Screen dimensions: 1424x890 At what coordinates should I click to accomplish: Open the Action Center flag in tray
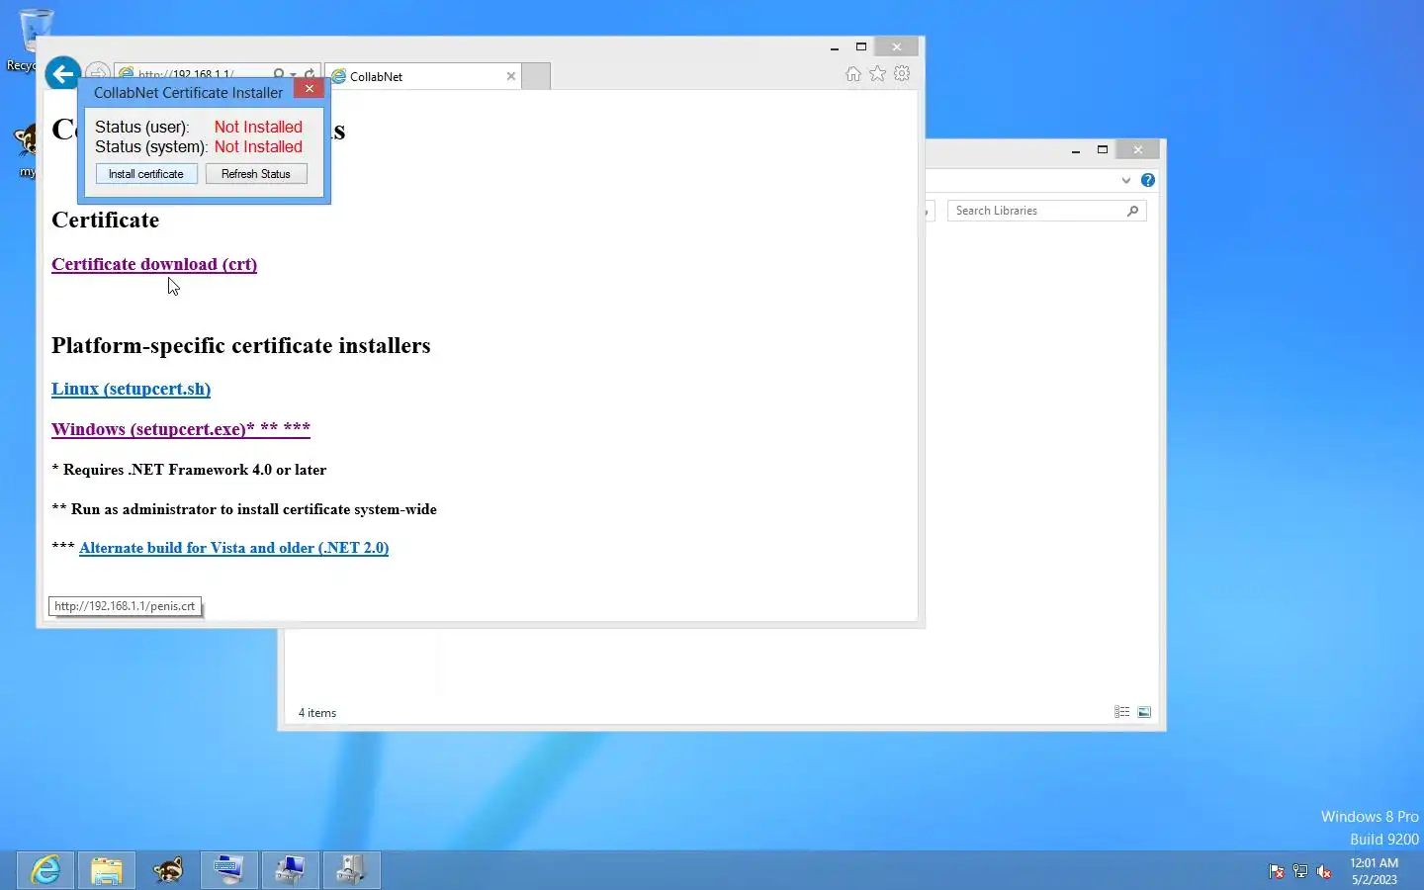(x=1277, y=871)
